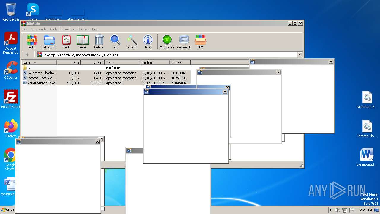Click the Info toolbar icon

(148, 42)
